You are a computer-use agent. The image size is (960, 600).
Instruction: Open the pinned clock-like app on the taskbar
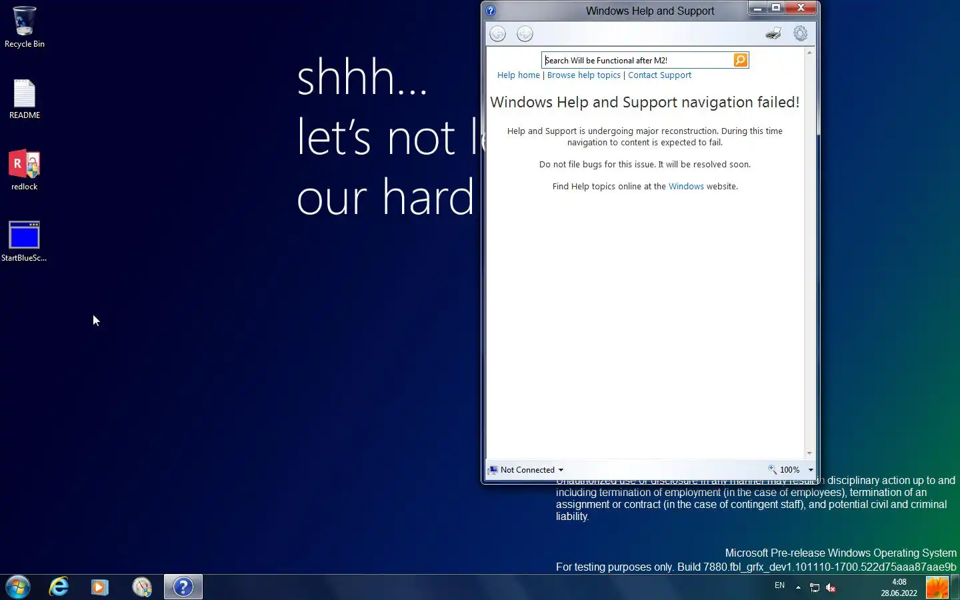point(142,587)
